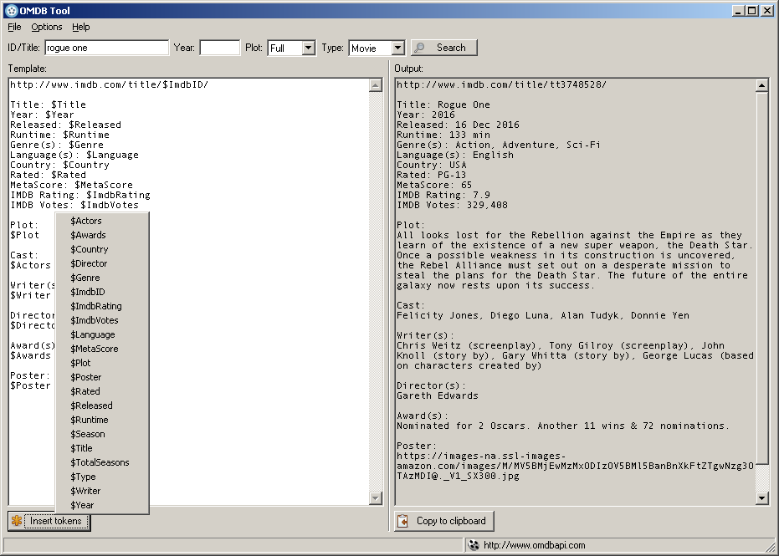
Task: Click the output poster image URL text
Action: click(x=575, y=467)
